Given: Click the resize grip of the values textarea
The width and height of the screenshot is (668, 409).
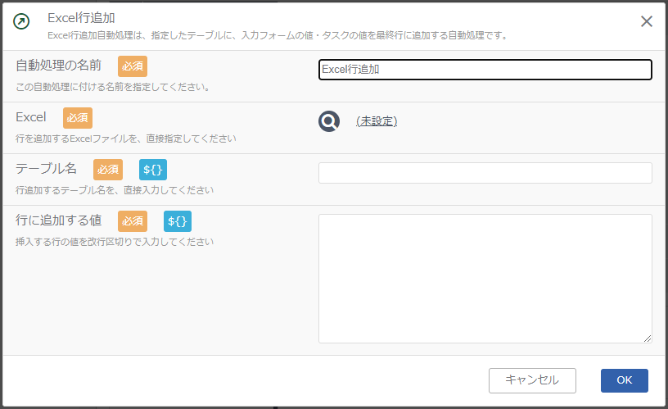Looking at the screenshot, I should [x=648, y=339].
